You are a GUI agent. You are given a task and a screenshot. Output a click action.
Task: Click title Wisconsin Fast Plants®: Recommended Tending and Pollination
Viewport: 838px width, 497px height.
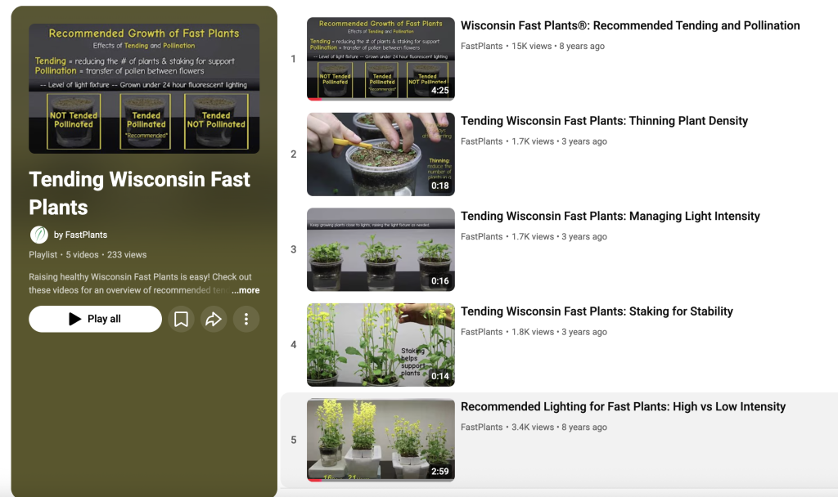tap(630, 25)
